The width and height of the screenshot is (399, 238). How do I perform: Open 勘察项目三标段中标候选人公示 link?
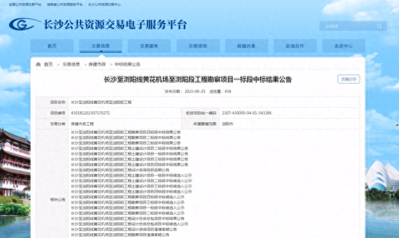click(127, 202)
